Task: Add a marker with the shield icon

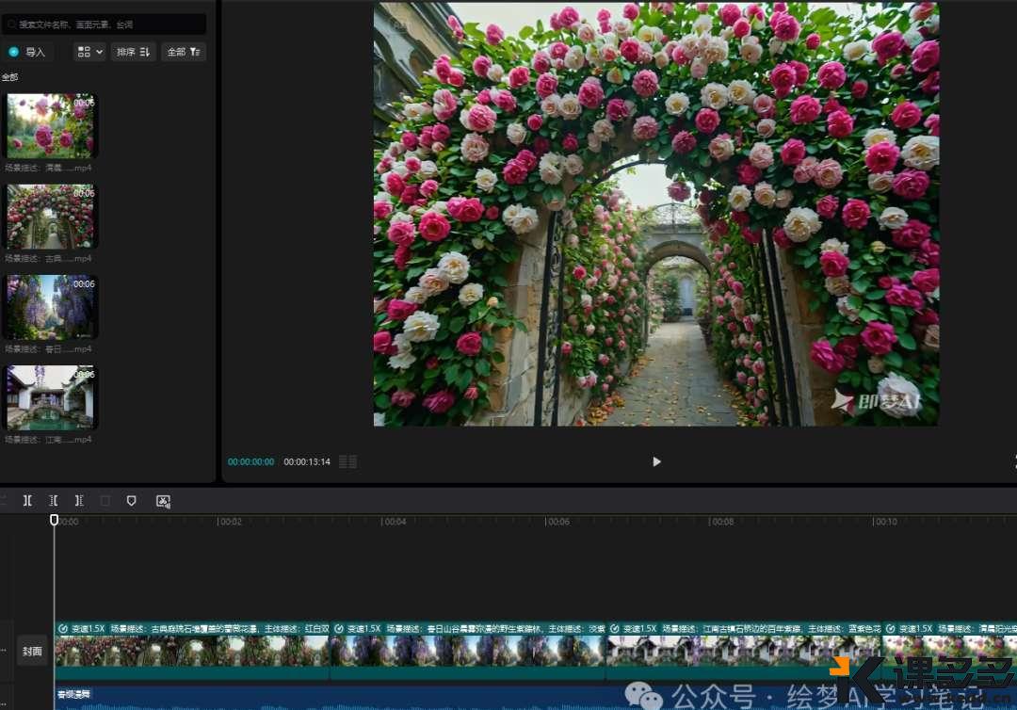Action: click(x=132, y=501)
